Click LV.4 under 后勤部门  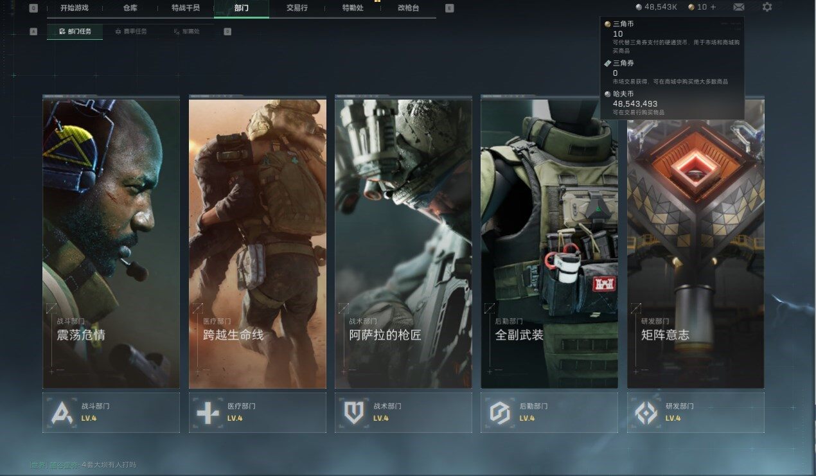526,418
